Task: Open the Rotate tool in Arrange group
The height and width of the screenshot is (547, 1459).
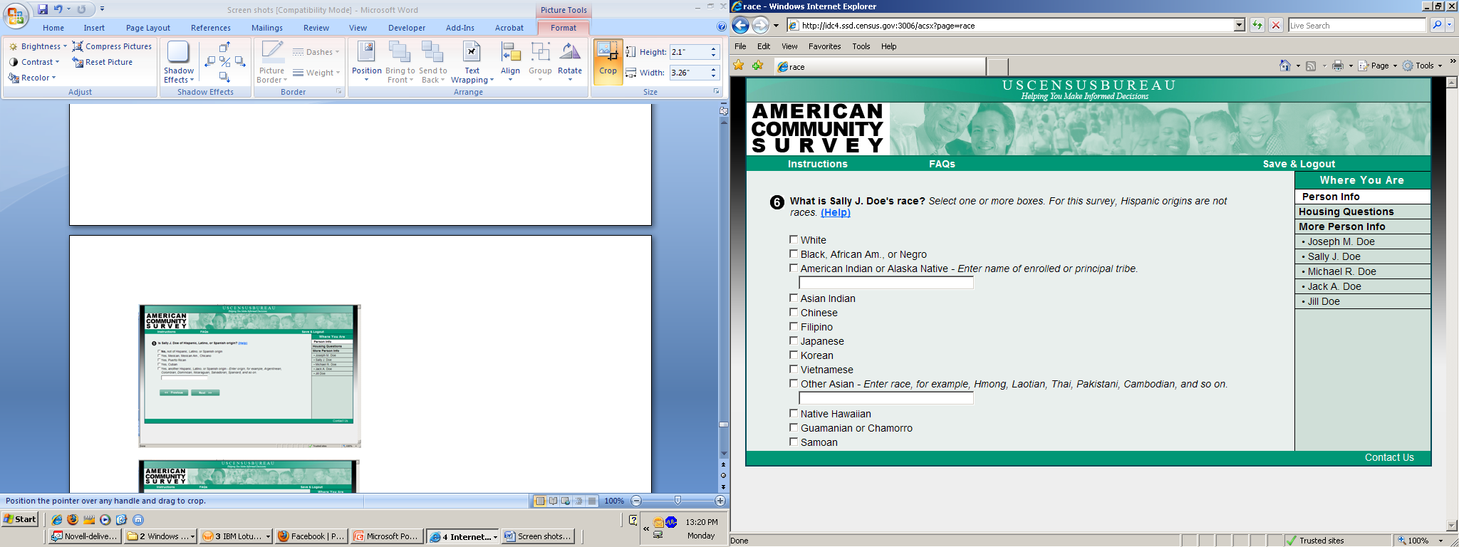Action: pyautogui.click(x=569, y=58)
